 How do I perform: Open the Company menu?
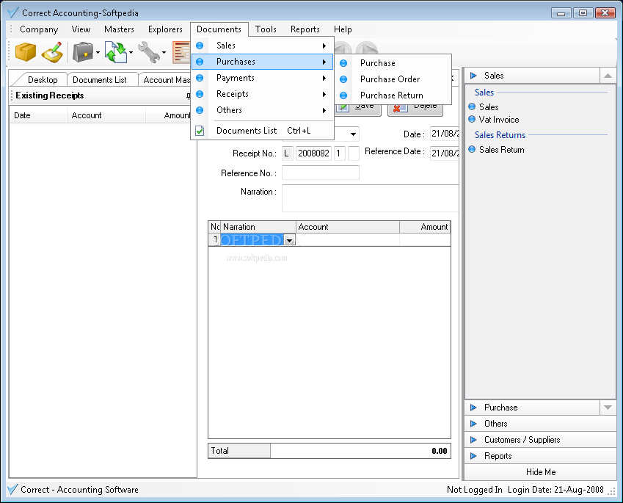coord(39,29)
